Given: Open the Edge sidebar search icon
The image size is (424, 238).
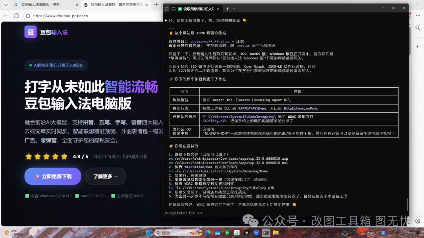Looking at the screenshot, I should (418, 28).
